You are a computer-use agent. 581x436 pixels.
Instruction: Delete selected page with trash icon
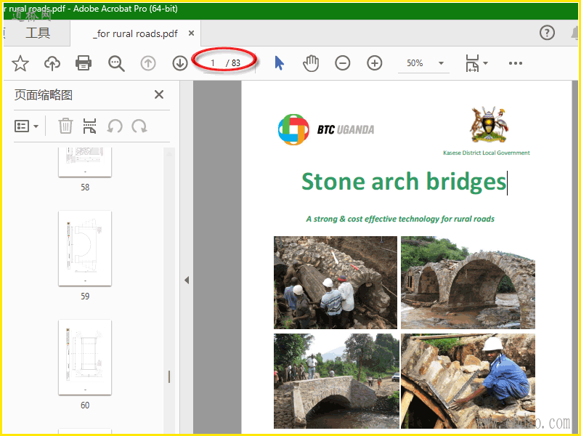click(x=65, y=126)
